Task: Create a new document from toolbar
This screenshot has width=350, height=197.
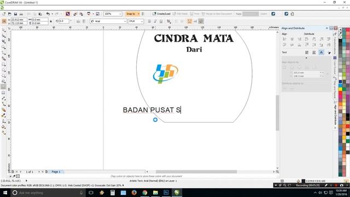Action: point(4,14)
